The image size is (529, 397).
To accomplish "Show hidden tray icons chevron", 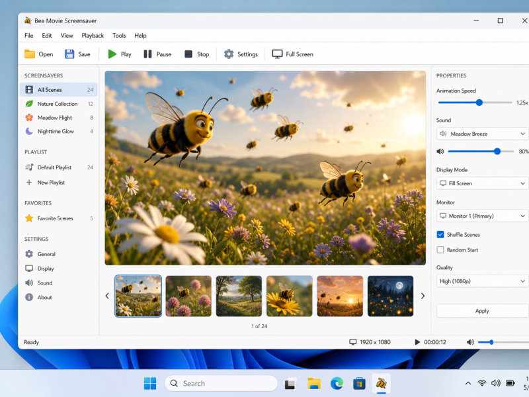I will pyautogui.click(x=468, y=383).
